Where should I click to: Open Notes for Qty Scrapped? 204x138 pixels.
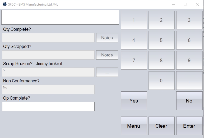[107, 55]
